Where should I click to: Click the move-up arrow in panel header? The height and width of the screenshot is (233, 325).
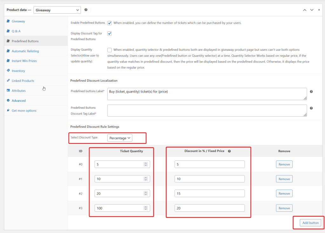click(305, 10)
